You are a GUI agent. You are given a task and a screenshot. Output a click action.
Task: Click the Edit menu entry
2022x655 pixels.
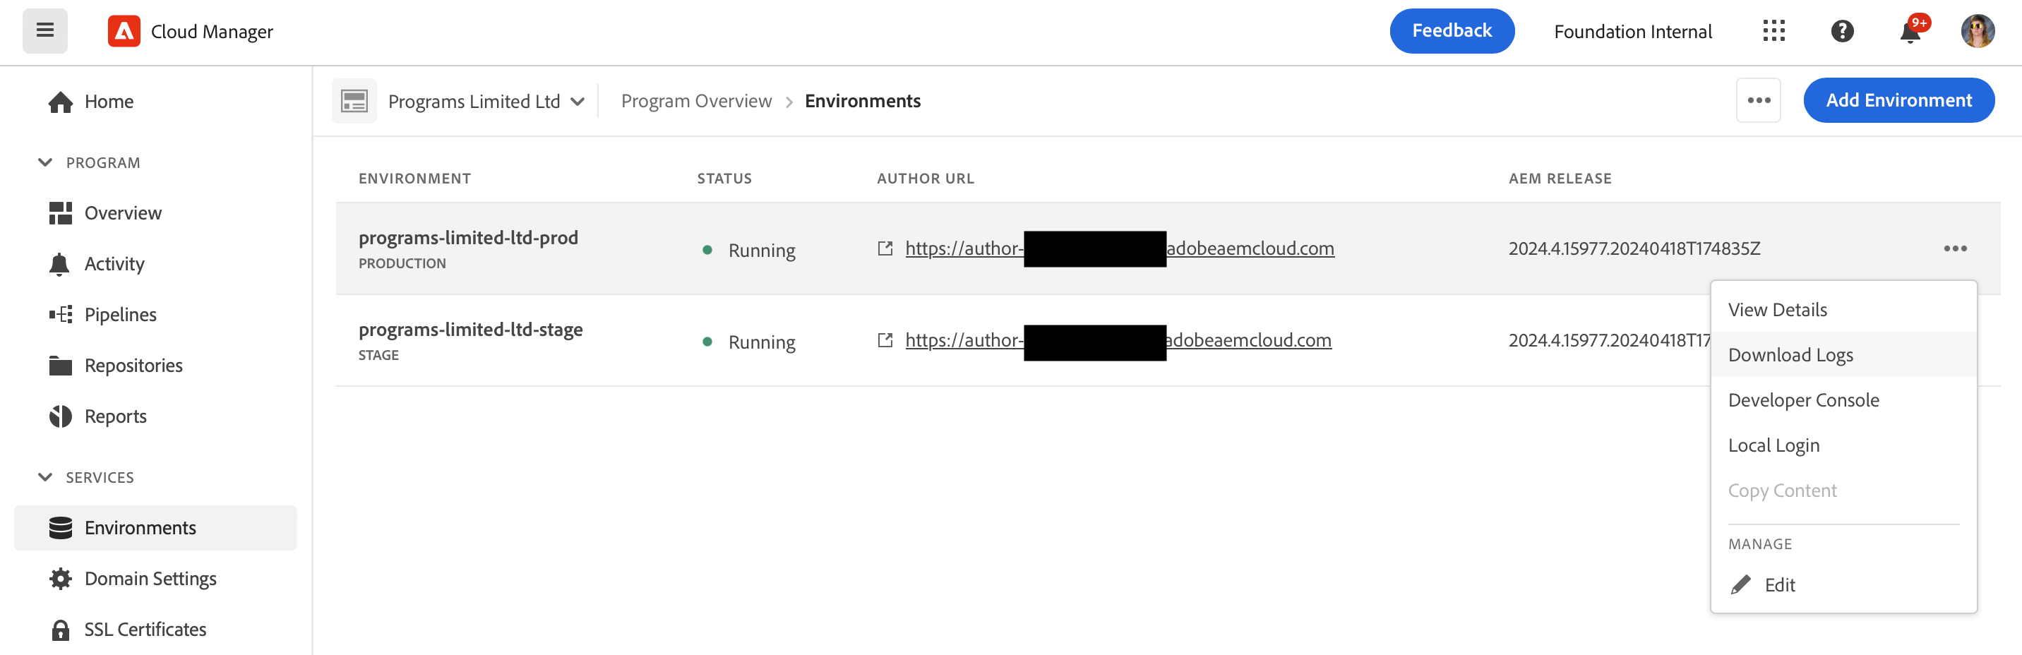(x=1843, y=585)
